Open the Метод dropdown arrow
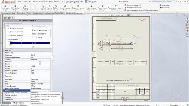 coord(49,90)
